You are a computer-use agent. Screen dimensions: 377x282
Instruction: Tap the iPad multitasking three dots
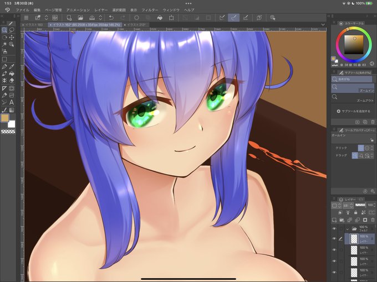coord(188,3)
